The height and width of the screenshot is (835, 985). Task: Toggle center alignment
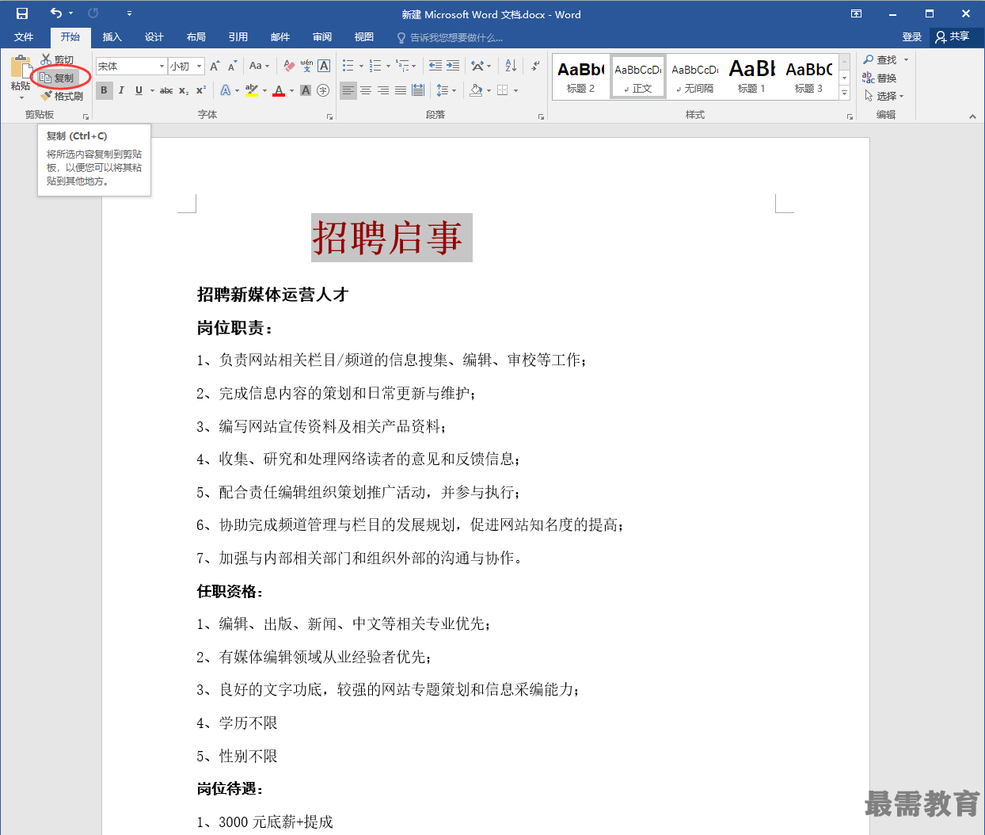[366, 90]
